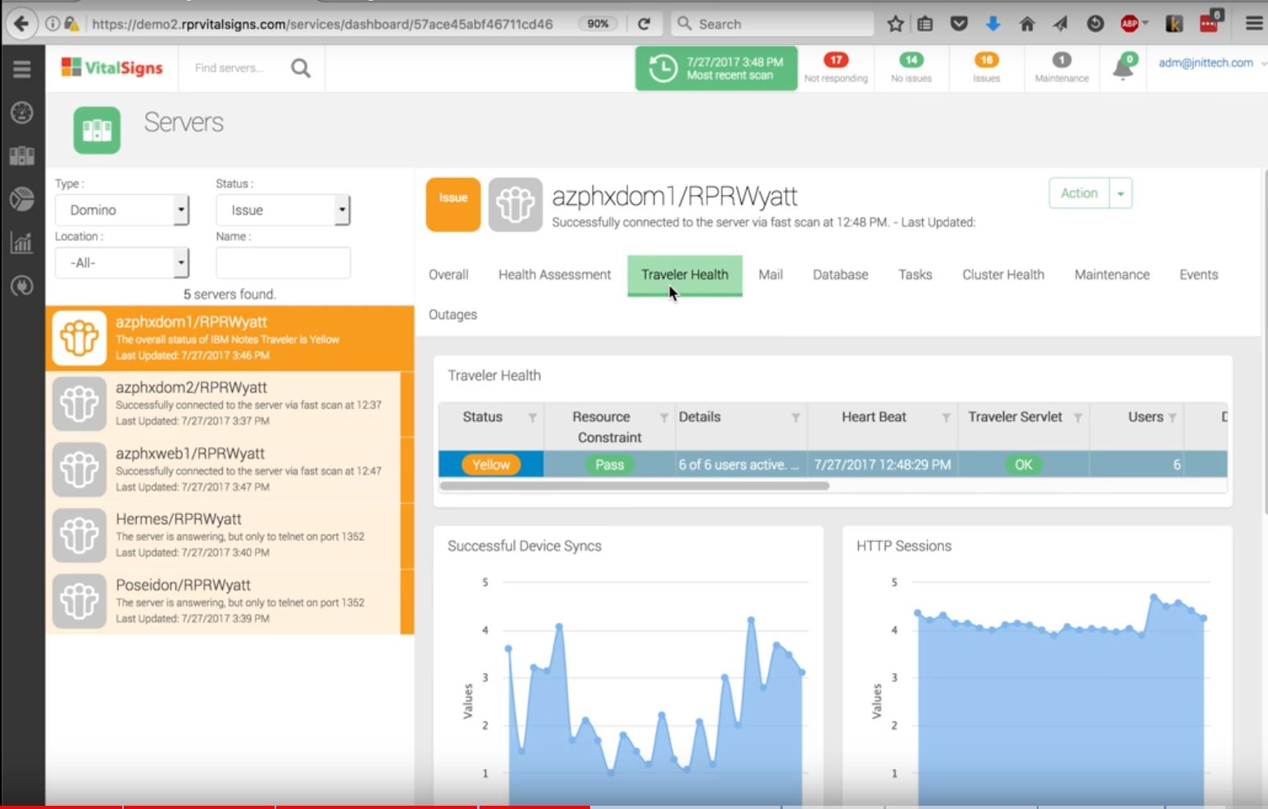Click azphxdom2/RPRWyatt server icon in list
Image resolution: width=1268 pixels, height=809 pixels.
[80, 404]
